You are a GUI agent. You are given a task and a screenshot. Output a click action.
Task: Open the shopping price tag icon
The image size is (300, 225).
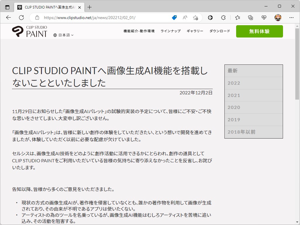point(174,18)
